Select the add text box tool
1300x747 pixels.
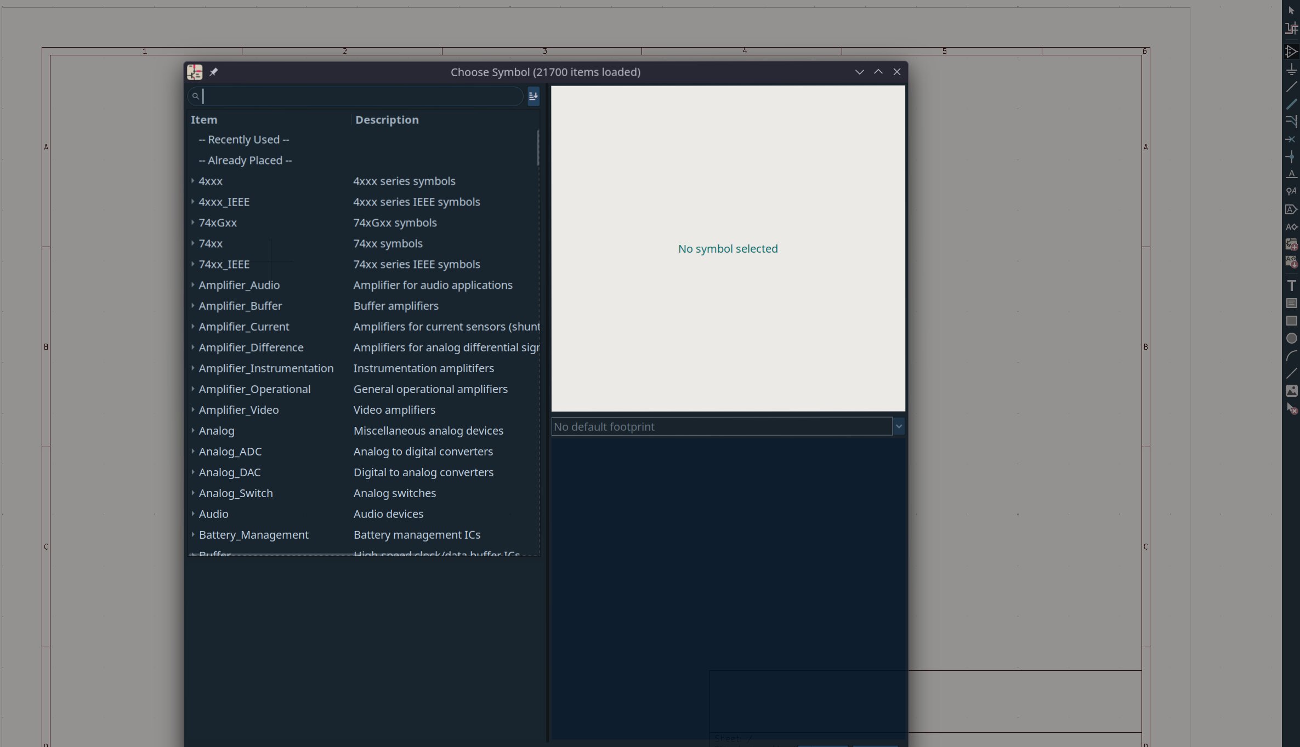pyautogui.click(x=1291, y=303)
